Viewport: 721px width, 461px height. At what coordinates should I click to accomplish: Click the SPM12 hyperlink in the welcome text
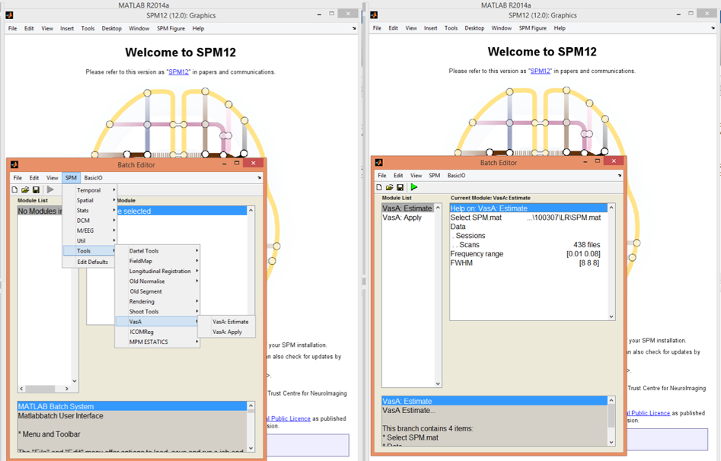point(177,72)
